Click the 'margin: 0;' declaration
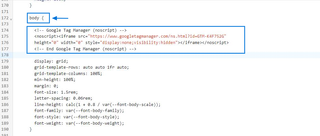Screen dimensions: 320x136 [x=46, y=86]
